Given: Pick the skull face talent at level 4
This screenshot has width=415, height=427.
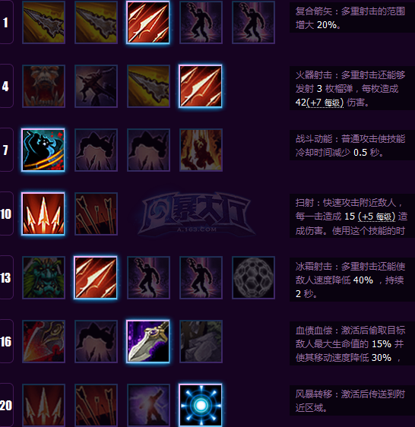Looking at the screenshot, I should point(43,87).
